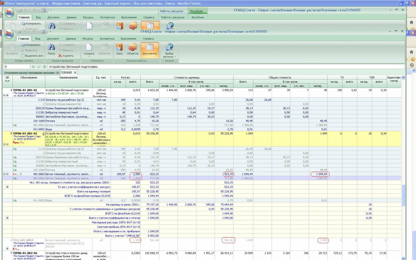Click the paperclip icon in row 5

(44, 134)
